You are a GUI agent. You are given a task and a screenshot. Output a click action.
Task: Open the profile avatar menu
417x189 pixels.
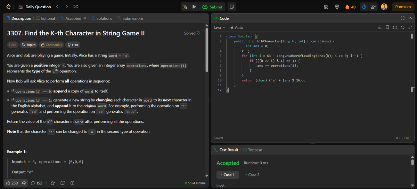click(384, 7)
